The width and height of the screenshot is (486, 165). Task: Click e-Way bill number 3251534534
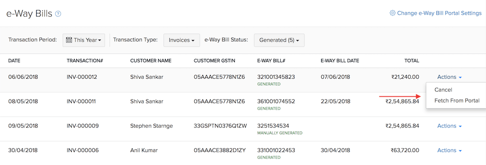[273, 126]
